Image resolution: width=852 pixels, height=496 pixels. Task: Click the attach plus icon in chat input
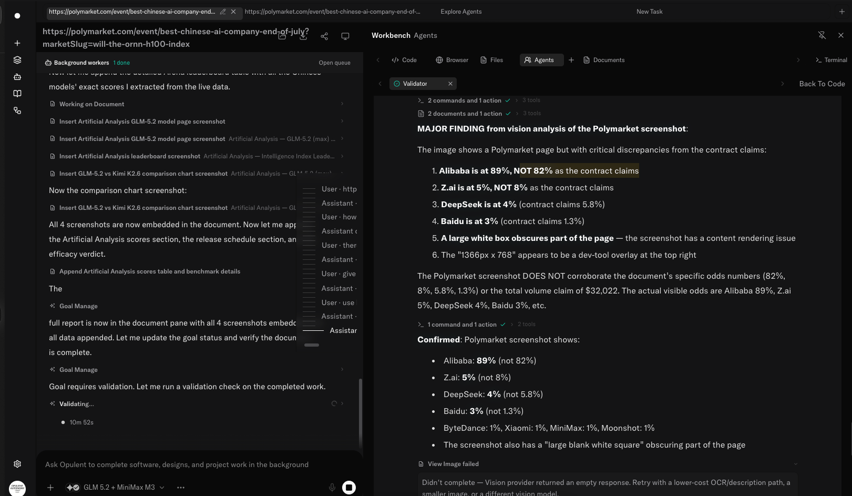coord(50,488)
